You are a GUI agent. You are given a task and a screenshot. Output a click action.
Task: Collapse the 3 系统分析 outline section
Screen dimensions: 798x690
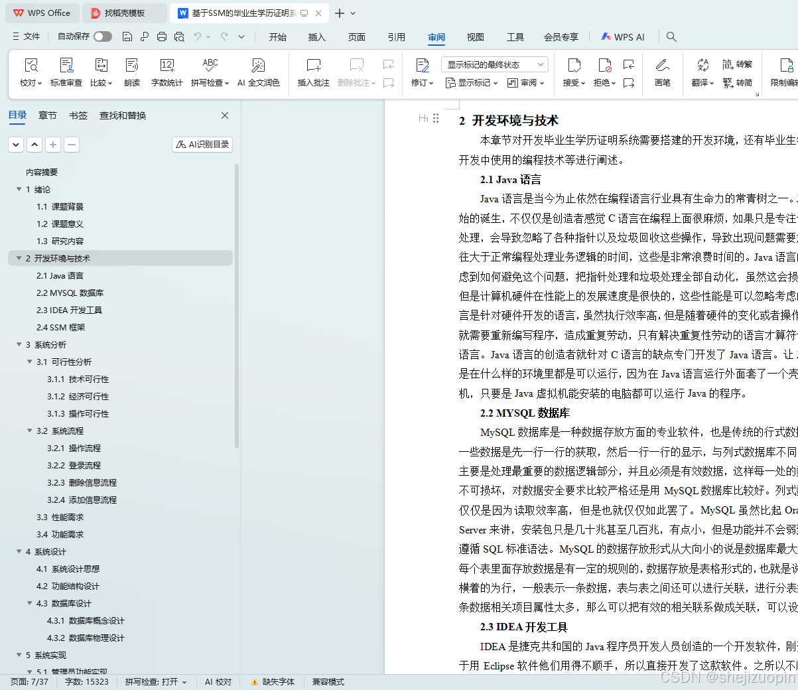click(x=19, y=344)
